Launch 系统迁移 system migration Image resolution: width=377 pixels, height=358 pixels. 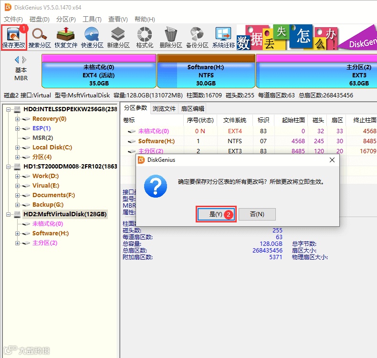pyautogui.click(x=223, y=37)
